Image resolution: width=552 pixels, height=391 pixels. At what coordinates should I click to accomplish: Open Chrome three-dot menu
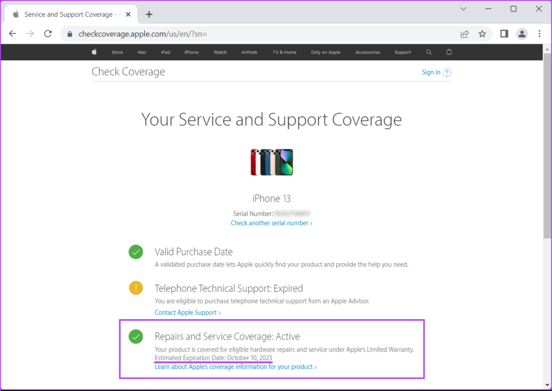539,34
